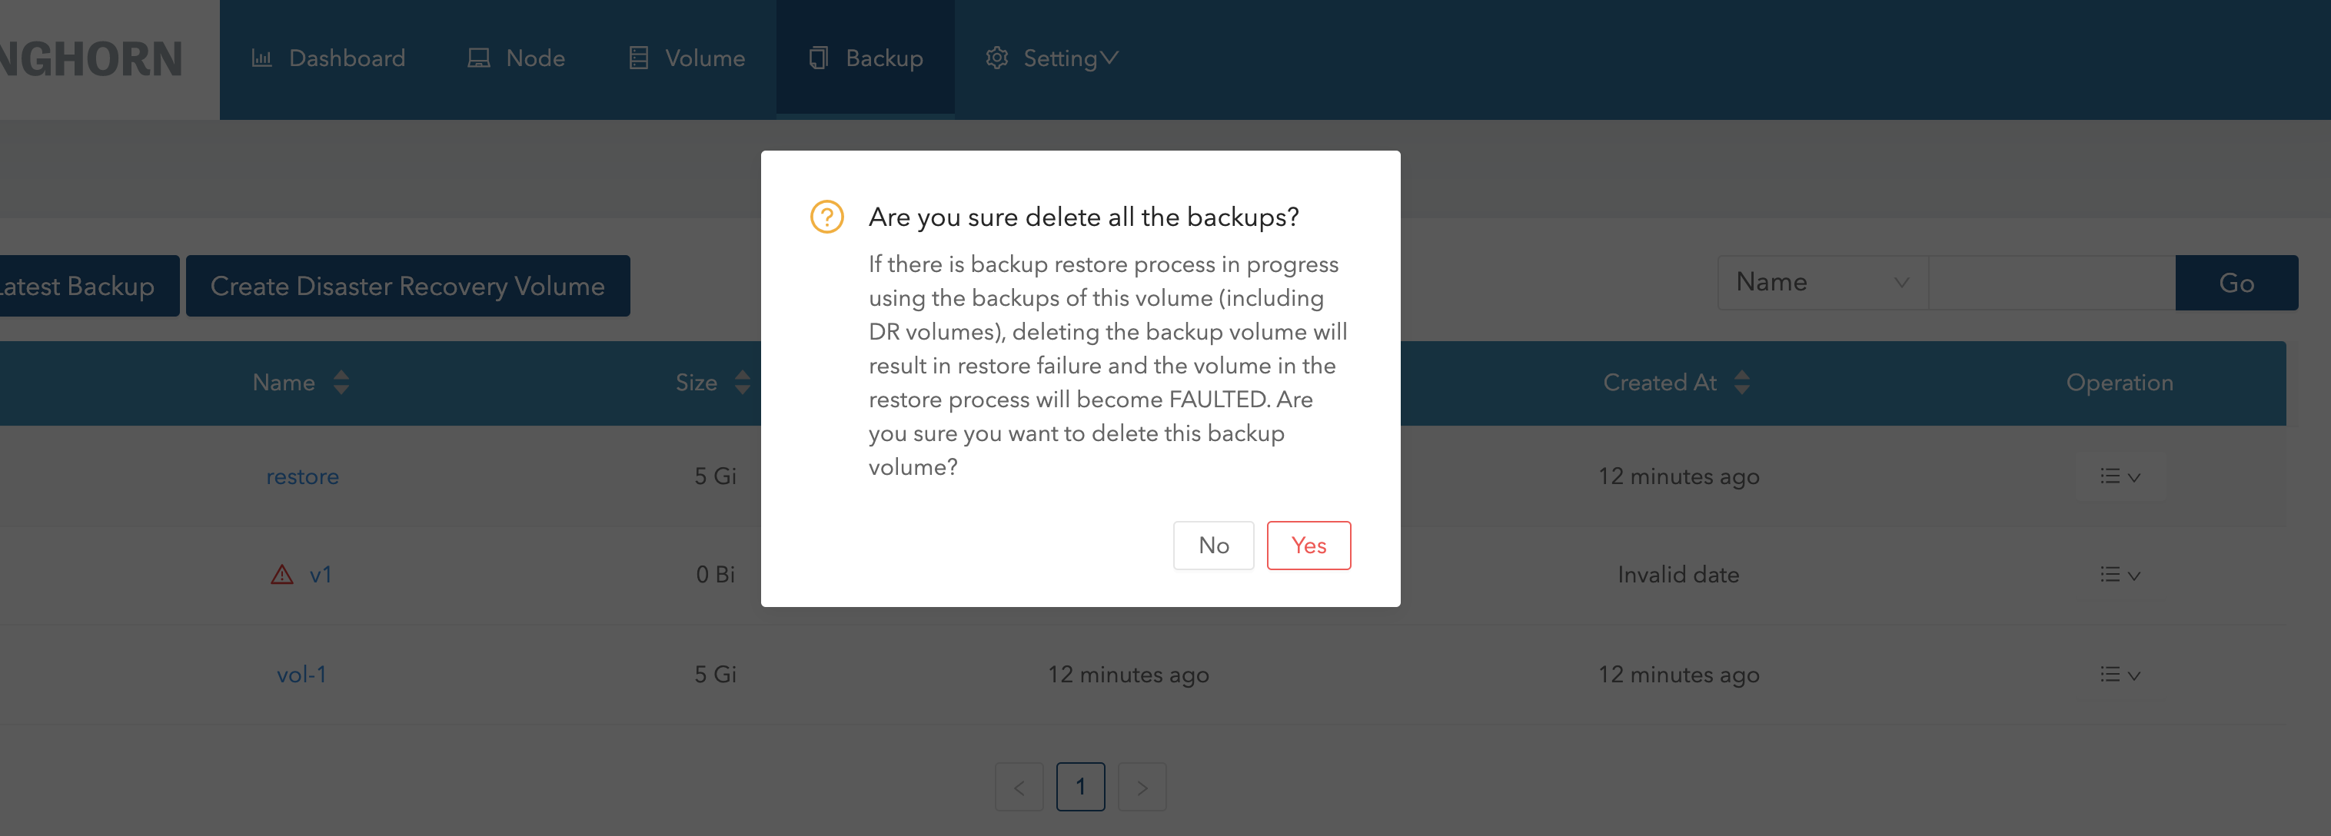
Task: Click the Volume icon in navigation bar
Action: tap(638, 58)
